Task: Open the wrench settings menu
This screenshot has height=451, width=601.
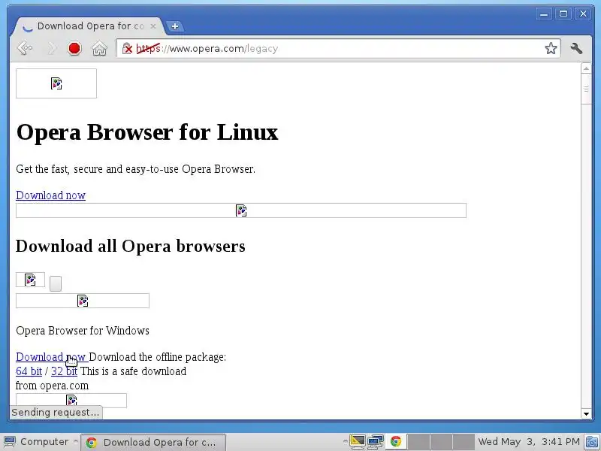Action: tap(576, 48)
